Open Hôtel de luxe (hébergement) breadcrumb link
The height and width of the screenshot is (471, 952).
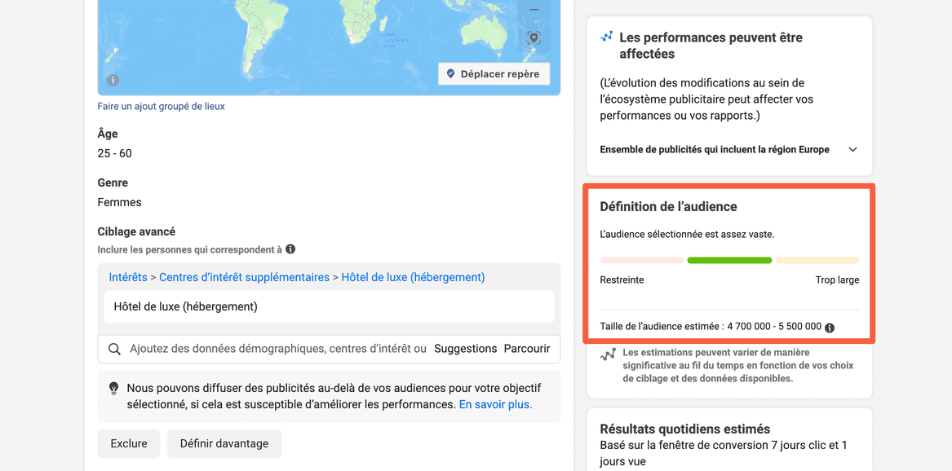coord(413,277)
